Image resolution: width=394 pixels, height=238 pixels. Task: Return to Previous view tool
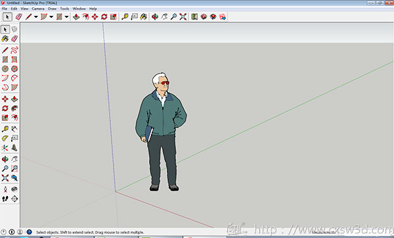[x=14, y=178]
